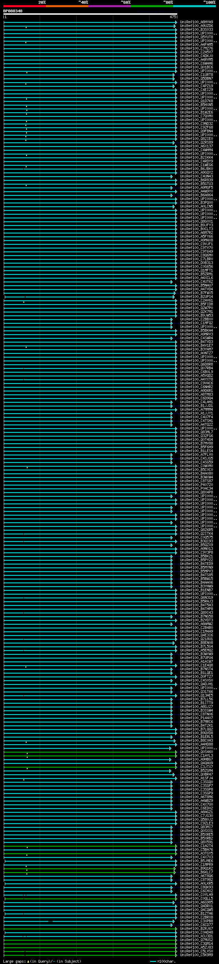Click the UniRef100_B2RJ67 label
The image size is (219, 964).
click(x=196, y=928)
